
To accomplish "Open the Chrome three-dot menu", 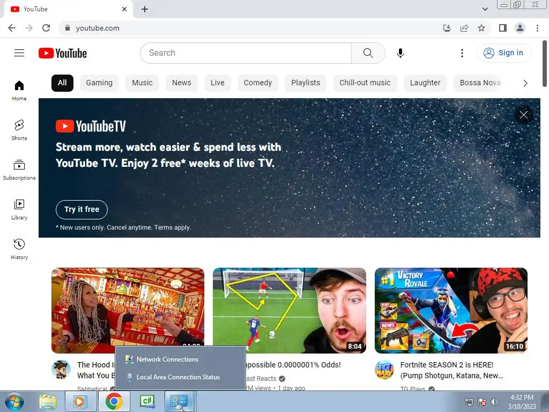I will pos(537,28).
